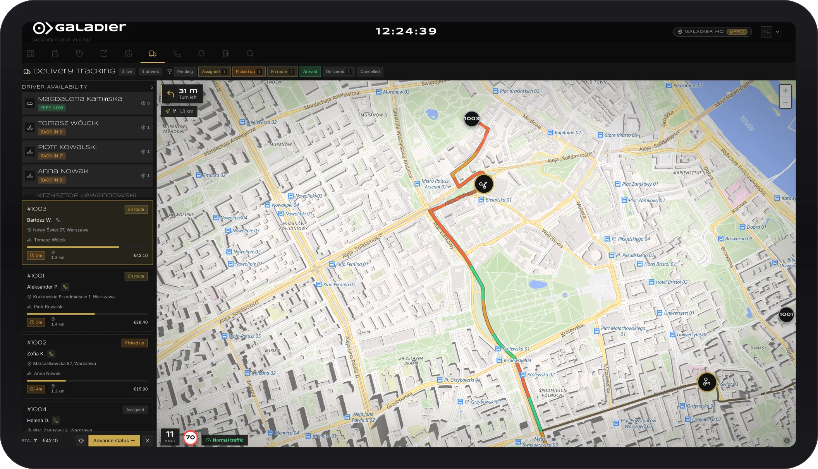Open the beer mug bar icon
818x469 pixels.
coord(226,54)
